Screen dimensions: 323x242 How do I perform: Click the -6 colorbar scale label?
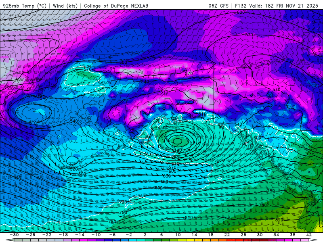(113, 235)
